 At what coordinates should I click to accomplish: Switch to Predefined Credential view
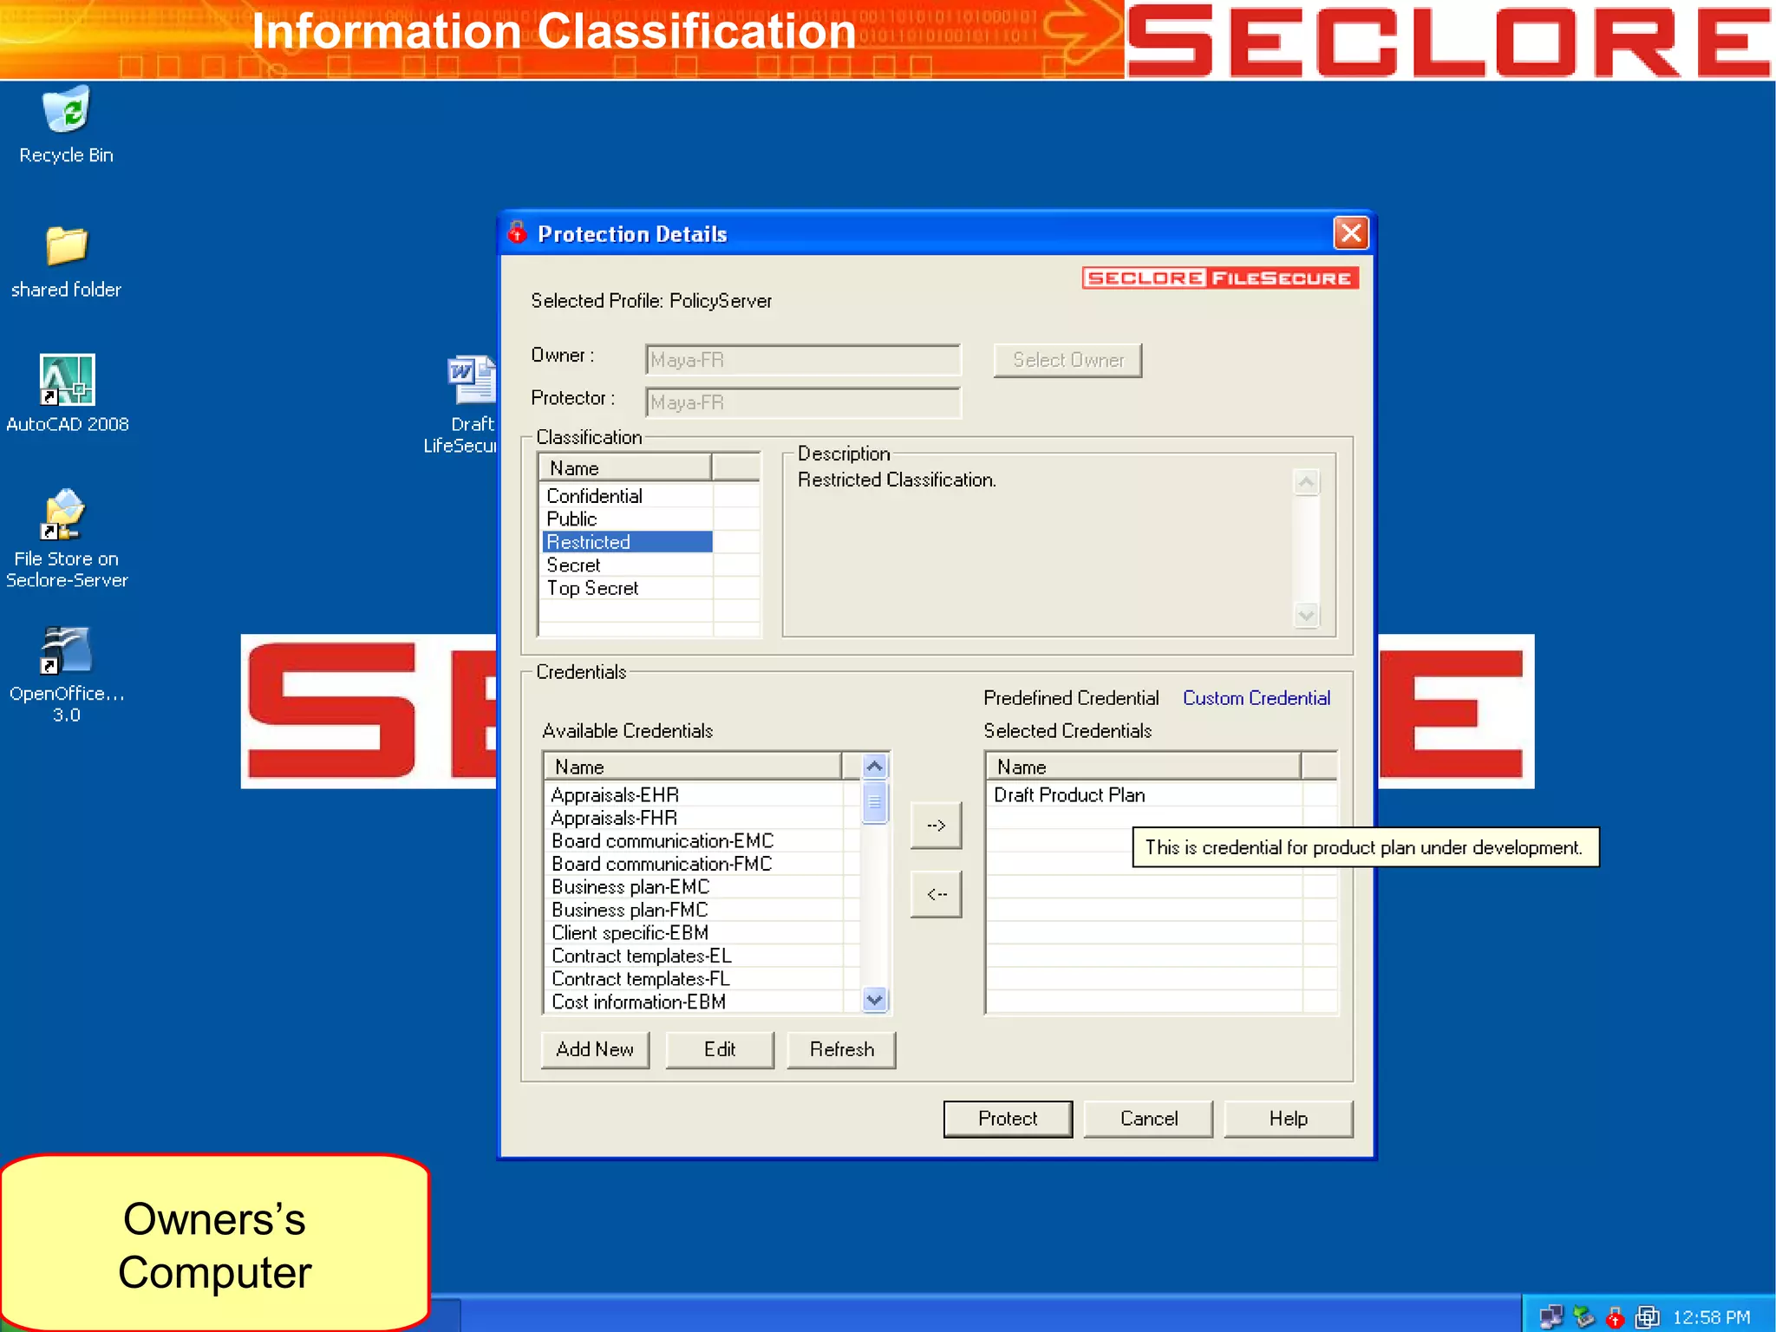point(1071,698)
